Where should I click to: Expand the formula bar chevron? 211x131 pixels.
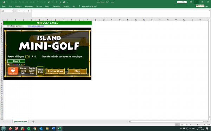[209, 11]
